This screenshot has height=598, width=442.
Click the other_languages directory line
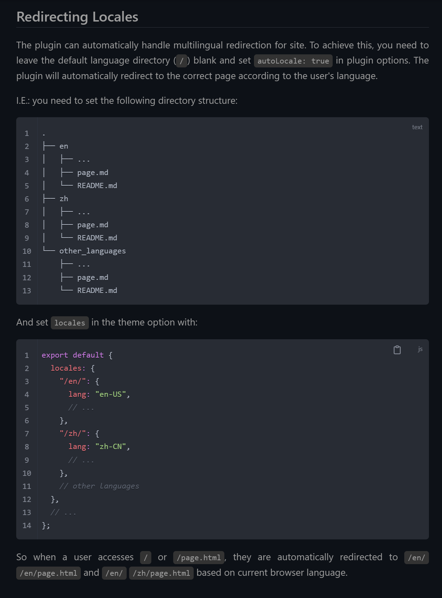click(92, 251)
